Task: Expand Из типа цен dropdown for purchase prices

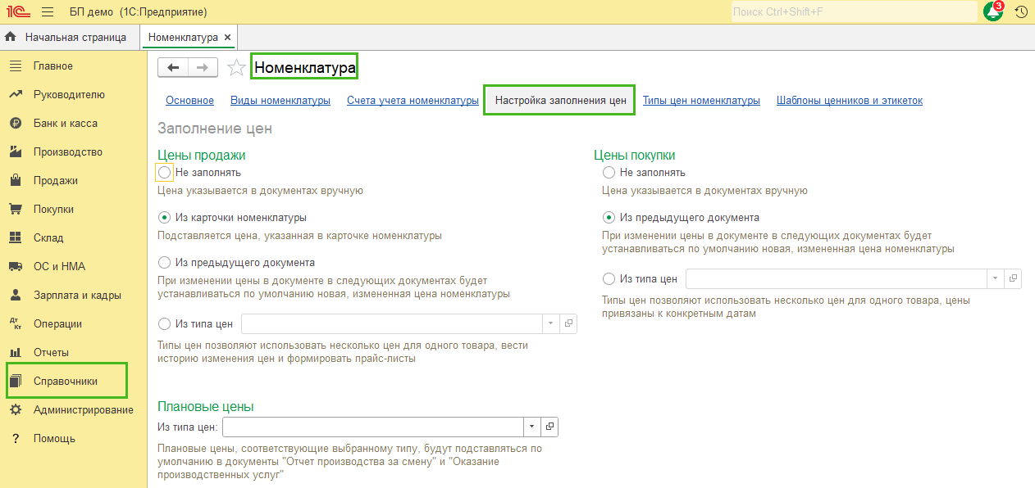Action: pyautogui.click(x=995, y=279)
